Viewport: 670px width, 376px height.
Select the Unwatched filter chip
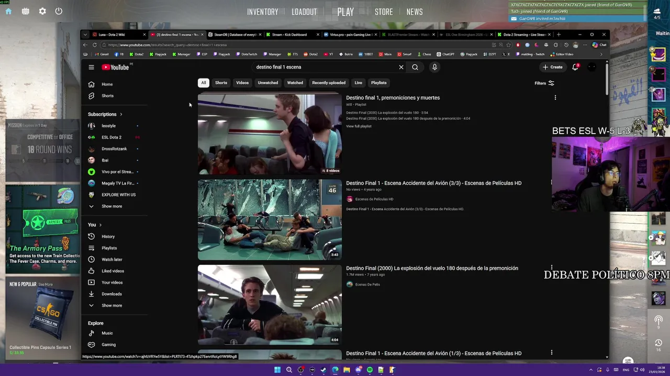pyautogui.click(x=268, y=83)
